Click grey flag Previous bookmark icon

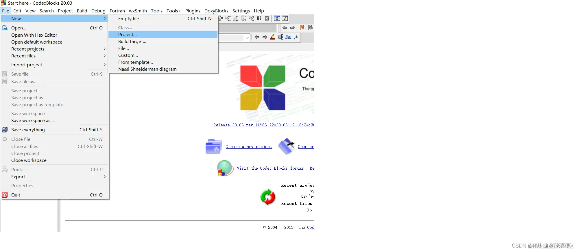pos(310,27)
